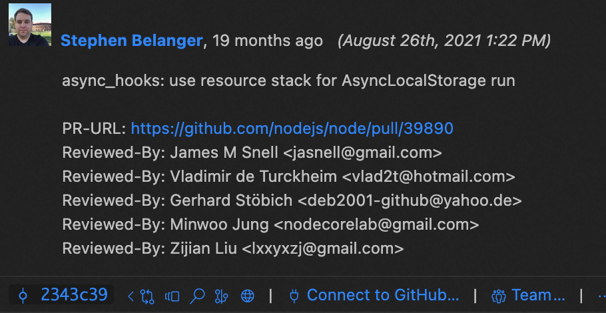This screenshot has width=606, height=313.
Task: Click the open changes diff icon
Action: click(x=172, y=296)
